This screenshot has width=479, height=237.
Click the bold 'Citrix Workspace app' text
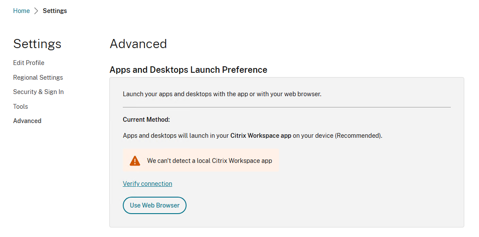[x=261, y=136]
